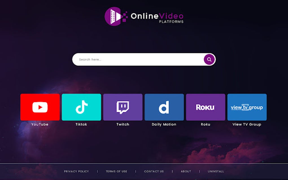The height and width of the screenshot is (180, 288).
Task: Click the Tiktok text label
Action: [81, 124]
